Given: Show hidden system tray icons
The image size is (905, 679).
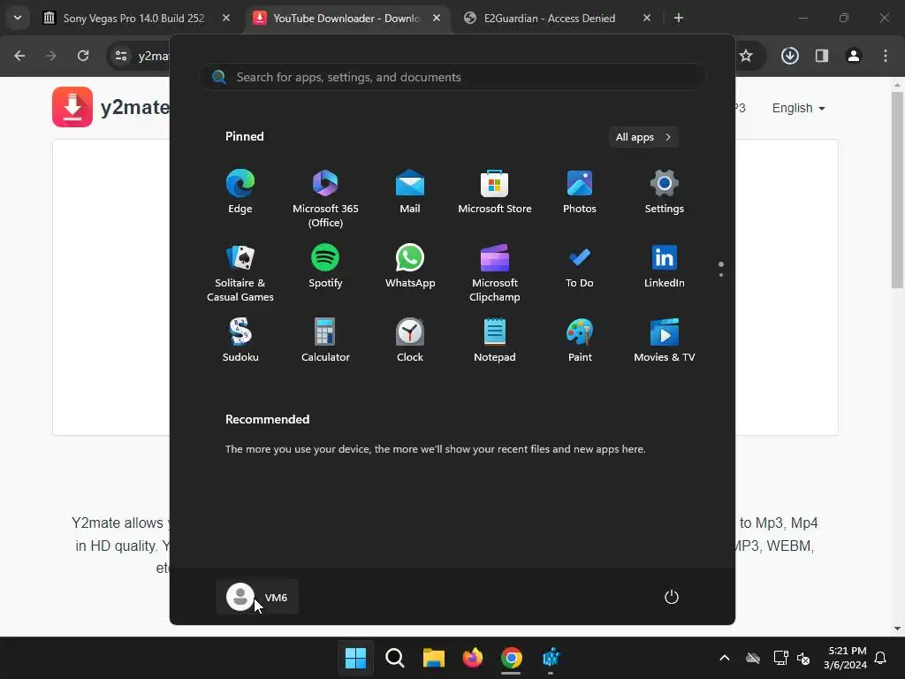Looking at the screenshot, I should point(725,658).
